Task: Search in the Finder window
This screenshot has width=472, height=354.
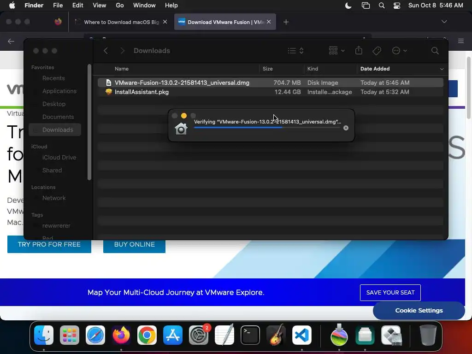Action: pos(435,51)
